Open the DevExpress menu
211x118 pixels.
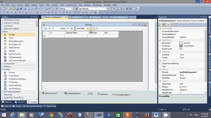[97, 5]
